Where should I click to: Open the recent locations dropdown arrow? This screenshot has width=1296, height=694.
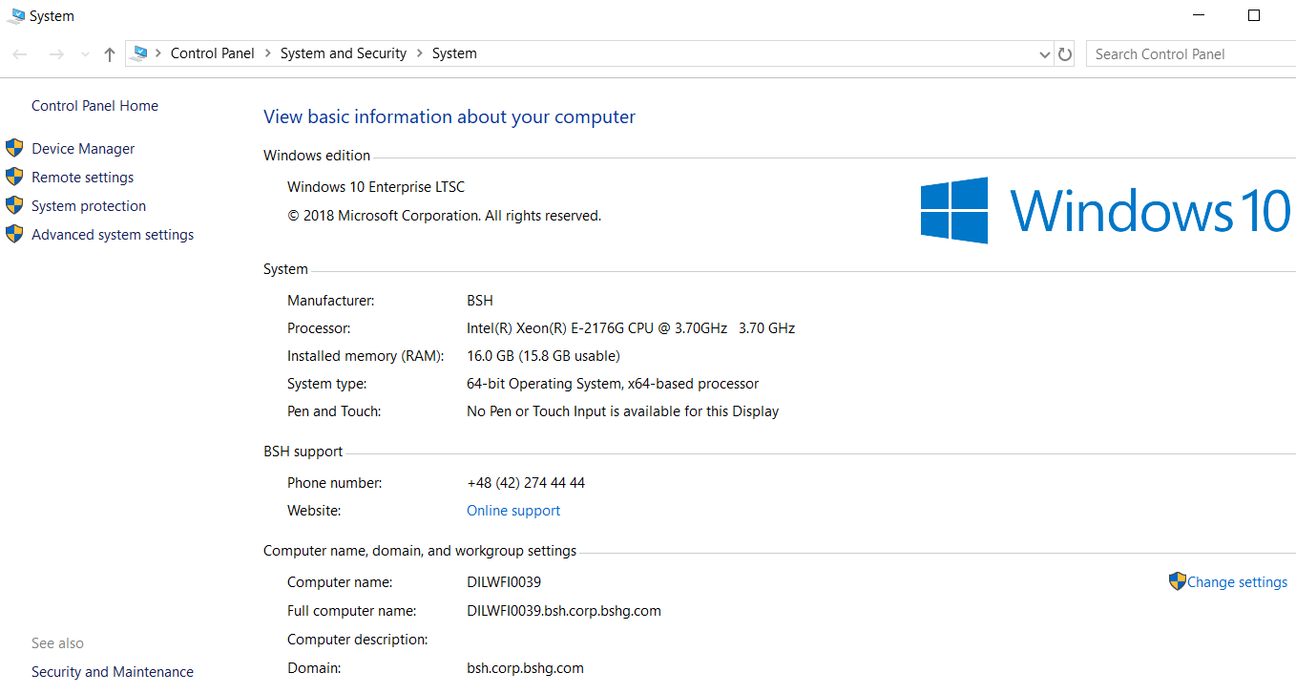point(85,54)
